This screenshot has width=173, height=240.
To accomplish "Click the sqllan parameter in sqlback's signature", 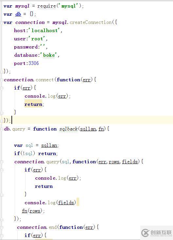I will point(88,129).
